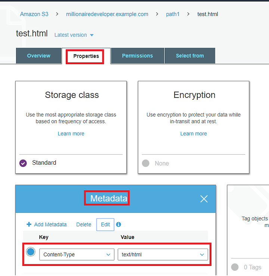Click the Delete metadata link
The width and height of the screenshot is (269, 276).
pyautogui.click(x=84, y=224)
